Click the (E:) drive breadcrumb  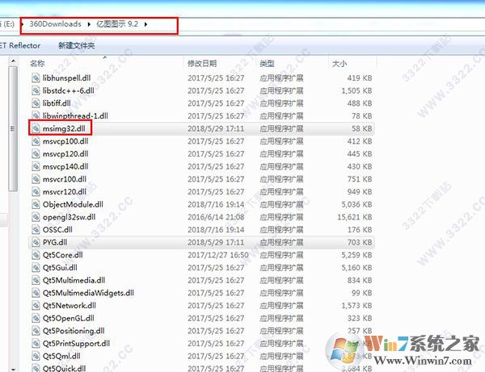pyautogui.click(x=7, y=23)
